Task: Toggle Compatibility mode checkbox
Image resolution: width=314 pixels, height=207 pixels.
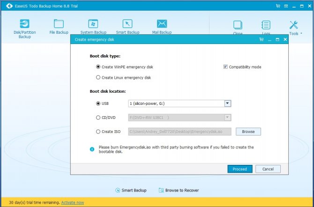Action: click(x=225, y=67)
